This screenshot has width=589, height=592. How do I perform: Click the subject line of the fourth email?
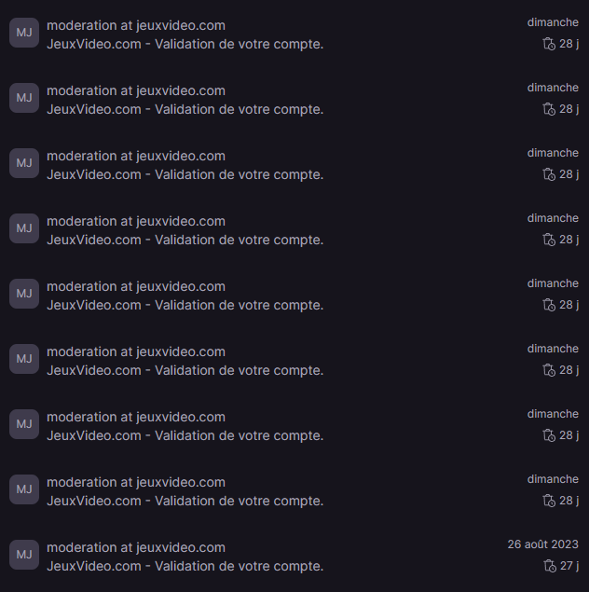185,240
